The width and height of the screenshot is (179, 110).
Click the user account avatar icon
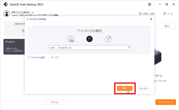7,14
